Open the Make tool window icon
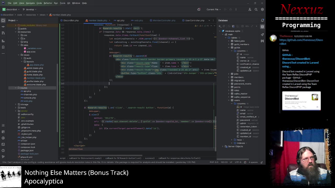335x188 pixels. 262,41
